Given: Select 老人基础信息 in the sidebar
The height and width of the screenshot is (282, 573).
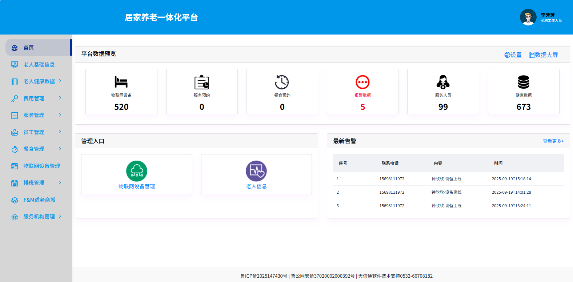Looking at the screenshot, I should [x=39, y=65].
